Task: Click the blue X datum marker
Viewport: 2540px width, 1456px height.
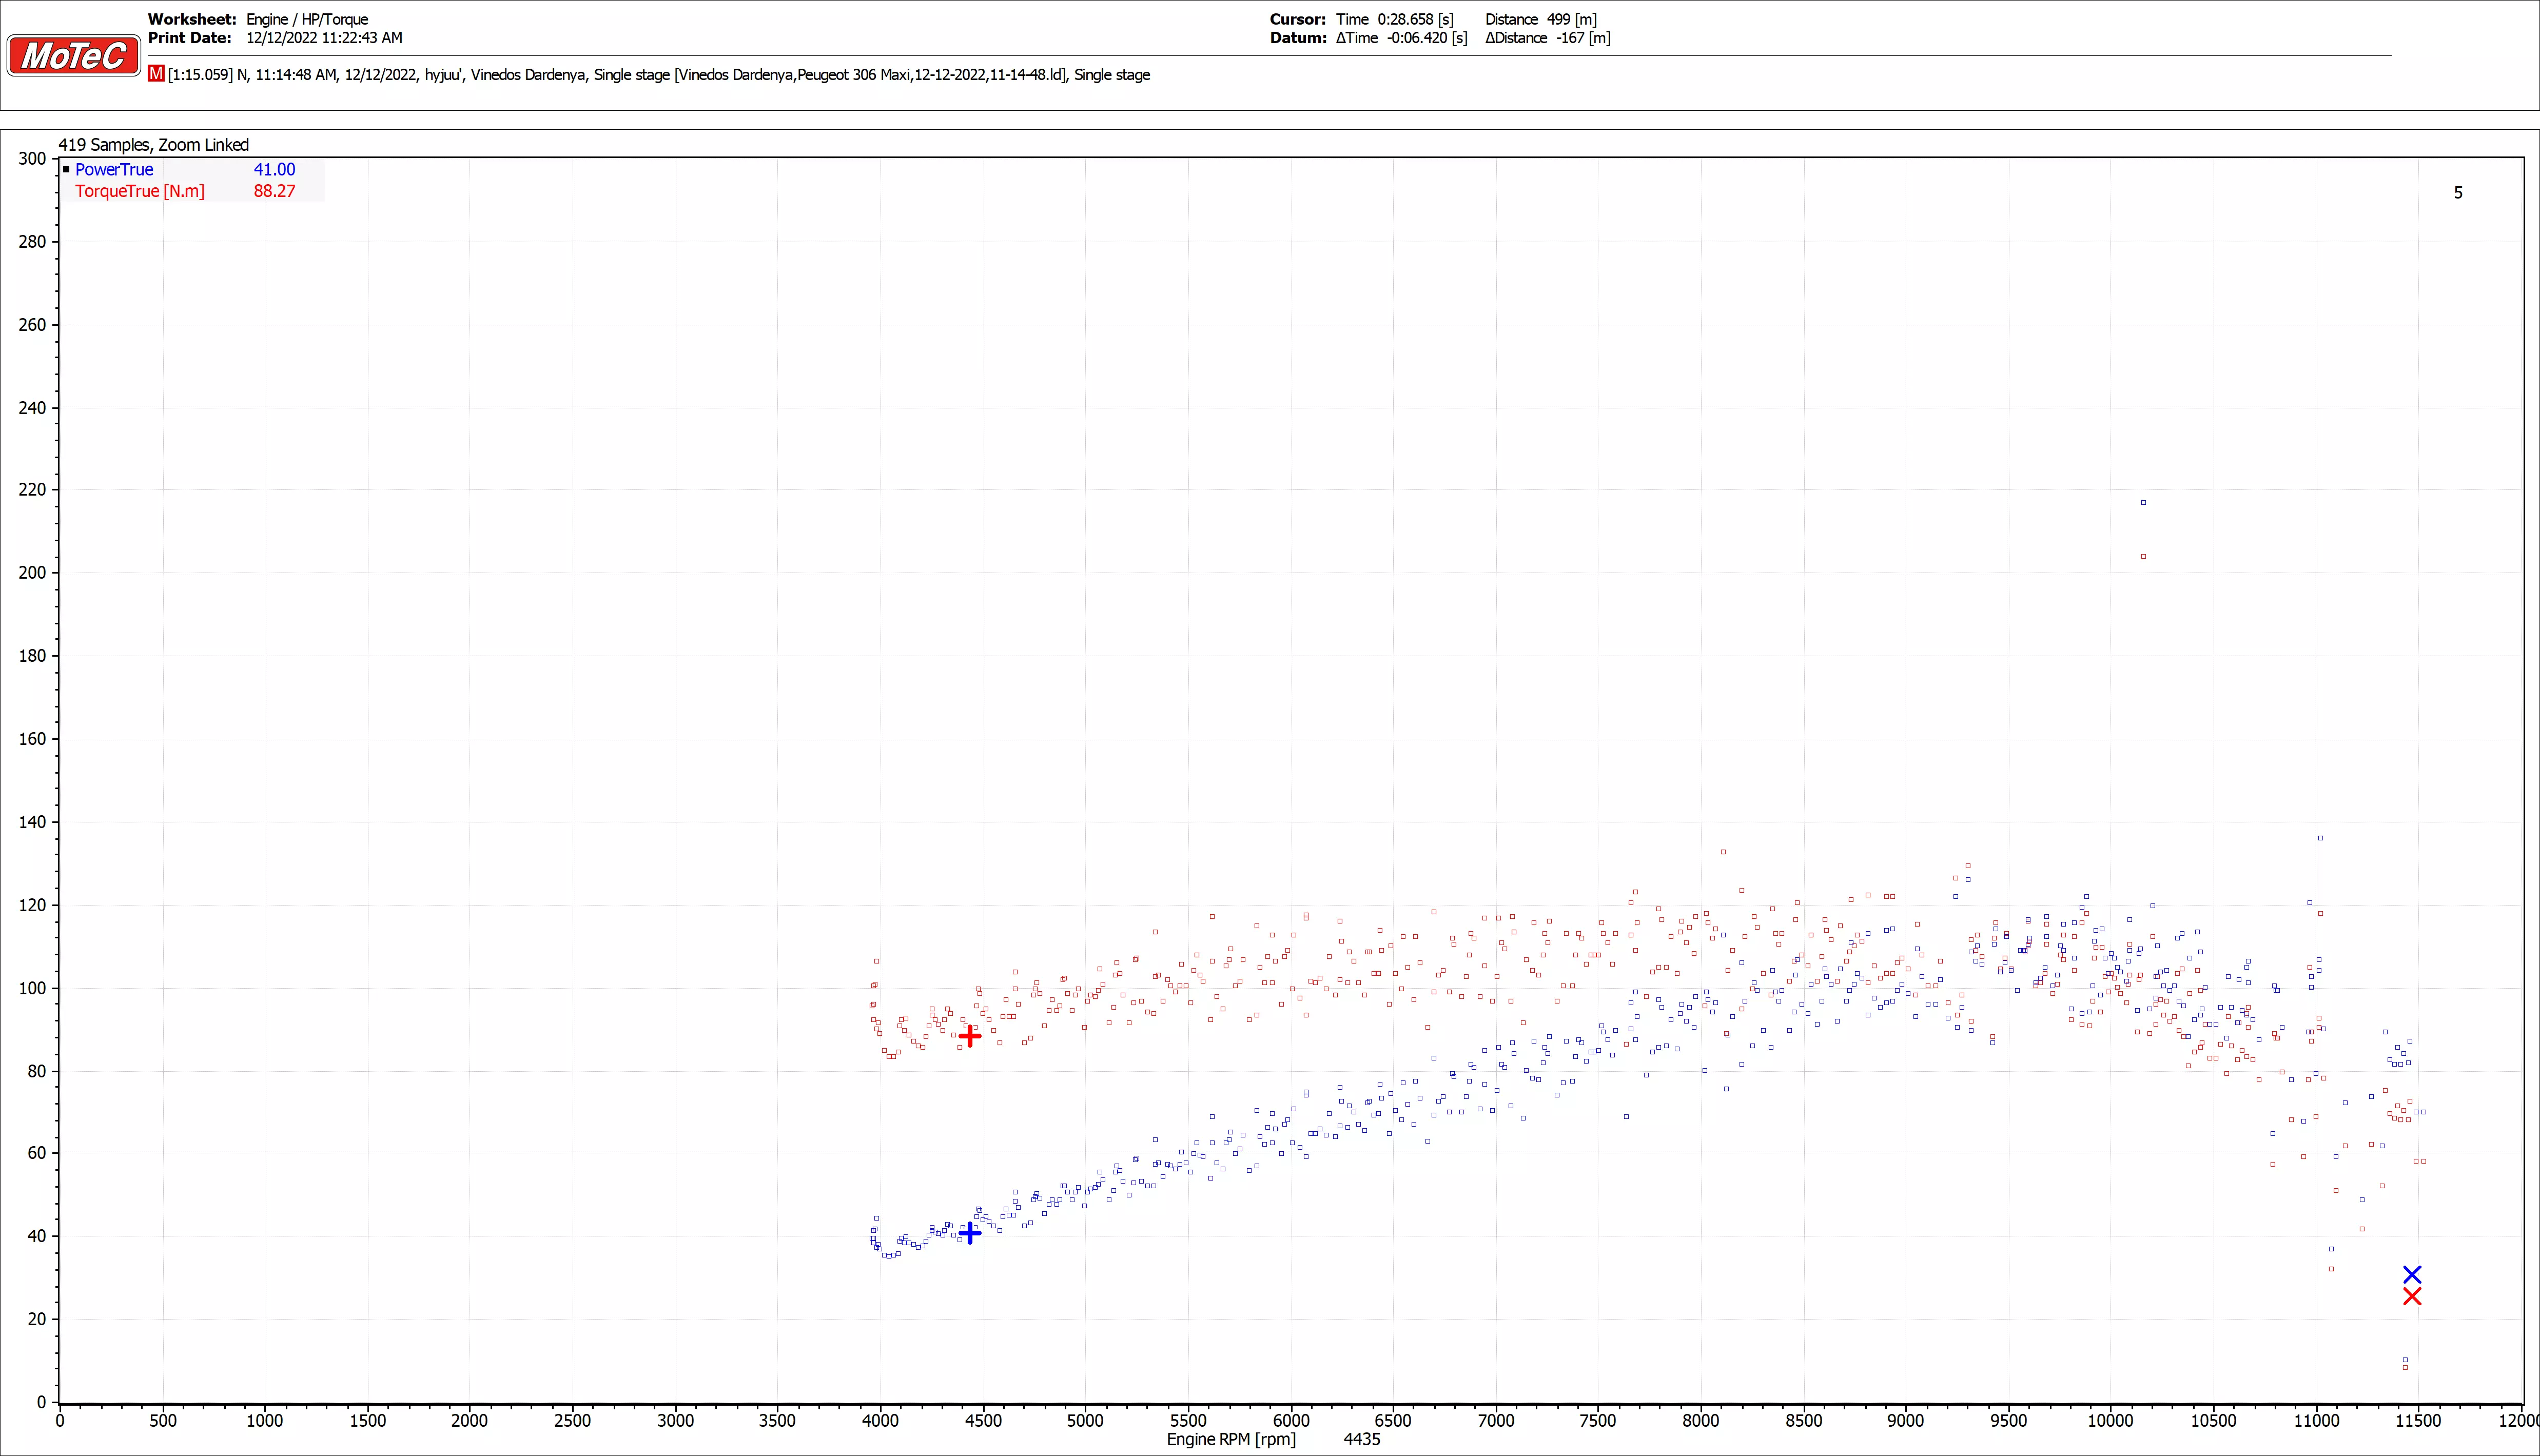Action: (2412, 1274)
